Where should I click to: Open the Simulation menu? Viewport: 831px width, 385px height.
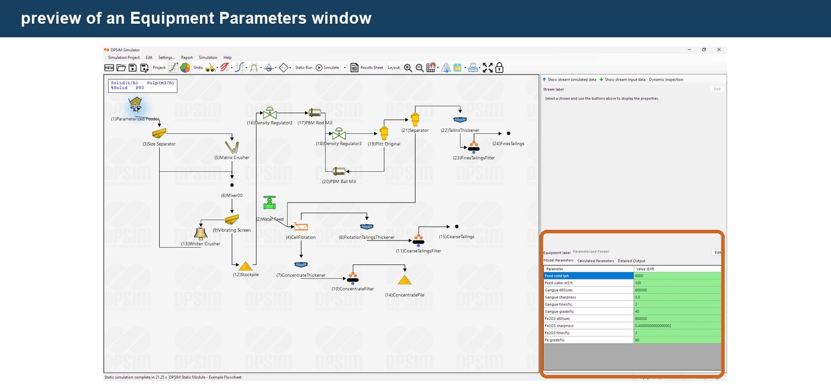click(208, 57)
